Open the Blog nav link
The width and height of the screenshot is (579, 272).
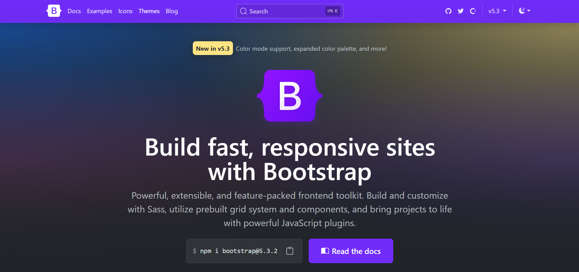click(172, 11)
